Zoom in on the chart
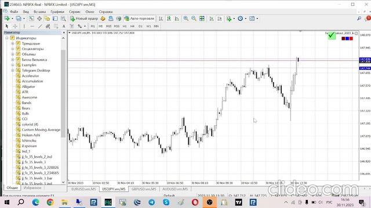371x208 pixels. [185, 18]
